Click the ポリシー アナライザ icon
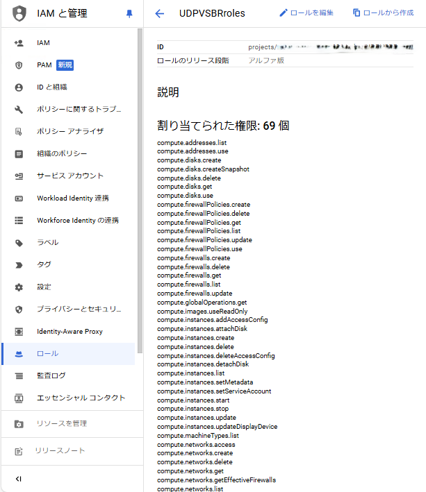 coord(19,131)
